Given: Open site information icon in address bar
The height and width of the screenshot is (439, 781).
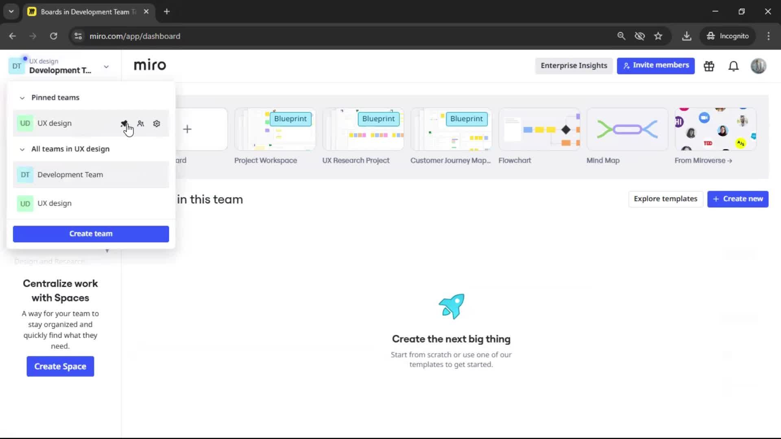Looking at the screenshot, I should [78, 36].
